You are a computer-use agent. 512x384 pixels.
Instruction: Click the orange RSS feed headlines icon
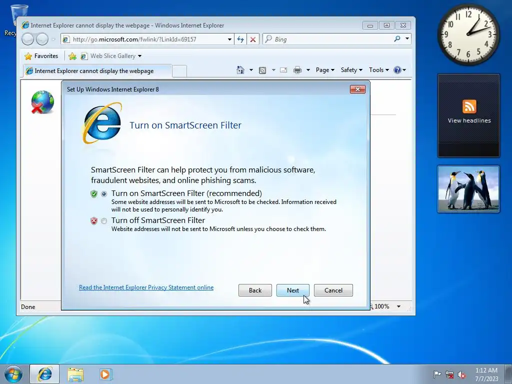[469, 107]
